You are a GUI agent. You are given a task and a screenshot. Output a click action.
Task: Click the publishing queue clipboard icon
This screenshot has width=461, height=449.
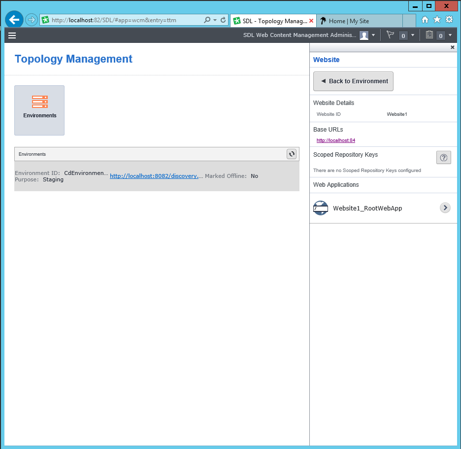[x=429, y=35]
